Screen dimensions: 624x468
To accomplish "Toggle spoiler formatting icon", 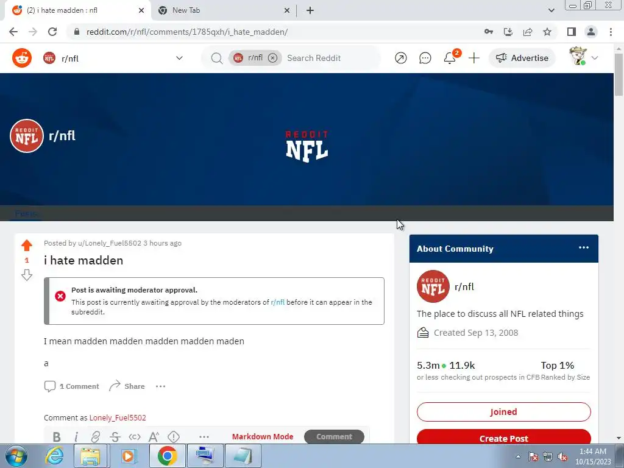I will pos(174,436).
